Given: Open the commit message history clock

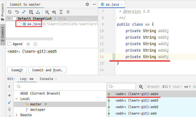Looking at the screenshot, I should pyautogui.click(x=35, y=44).
